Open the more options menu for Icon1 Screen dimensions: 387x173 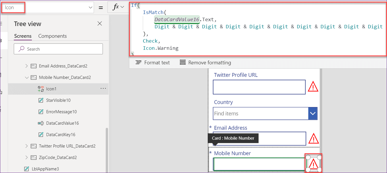103,89
